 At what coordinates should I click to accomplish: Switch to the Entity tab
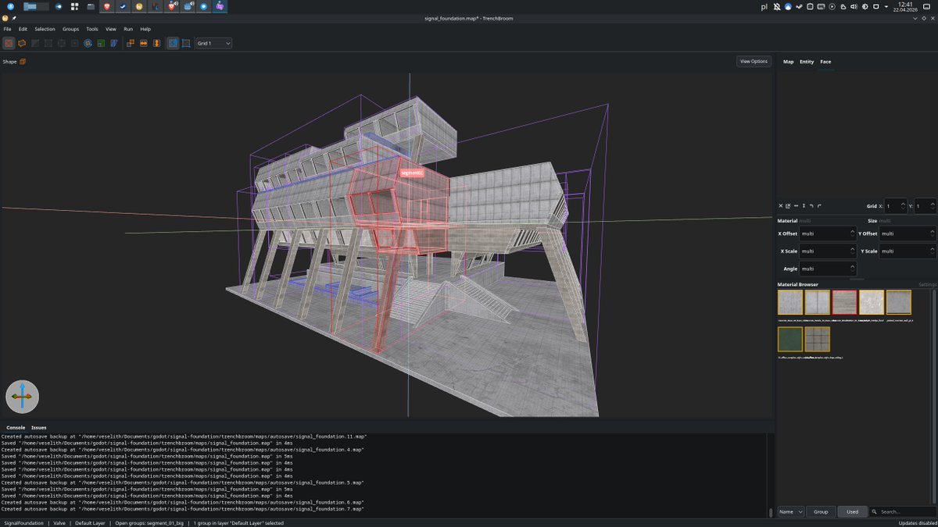click(x=806, y=62)
